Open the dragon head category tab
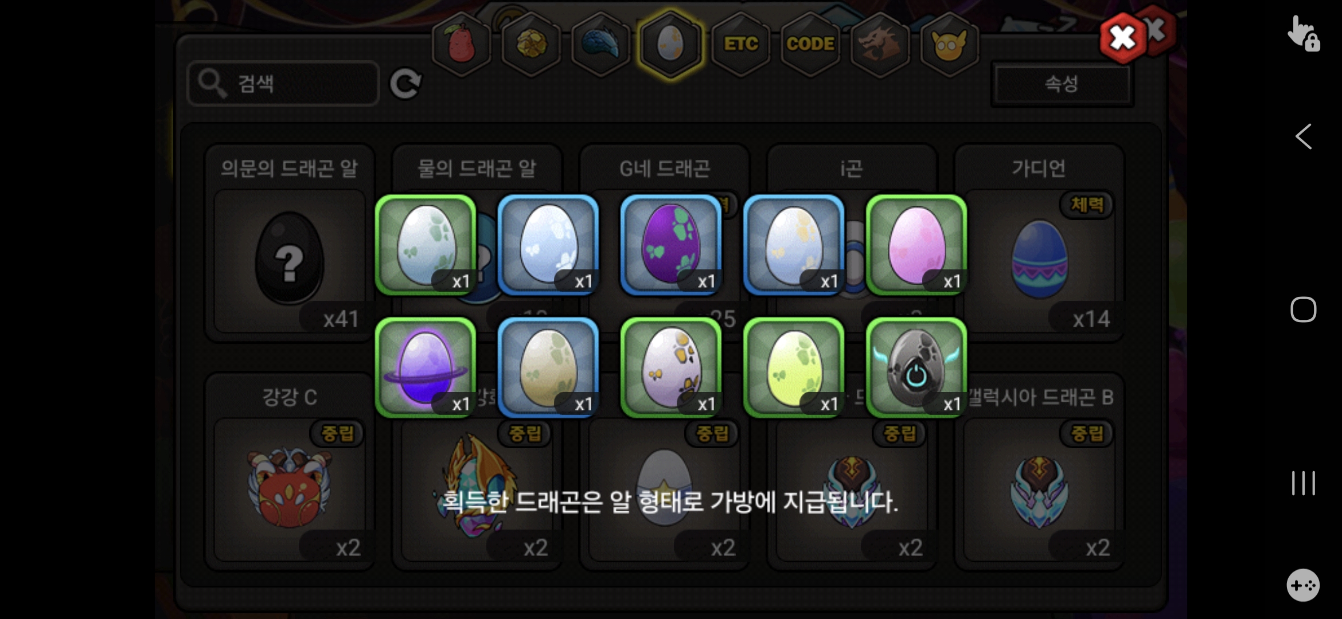Image resolution: width=1342 pixels, height=619 pixels. pyautogui.click(x=880, y=45)
